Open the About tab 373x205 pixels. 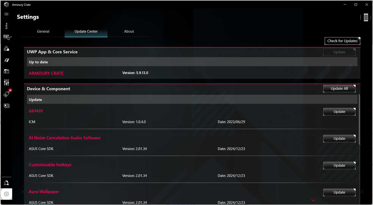[129, 31]
